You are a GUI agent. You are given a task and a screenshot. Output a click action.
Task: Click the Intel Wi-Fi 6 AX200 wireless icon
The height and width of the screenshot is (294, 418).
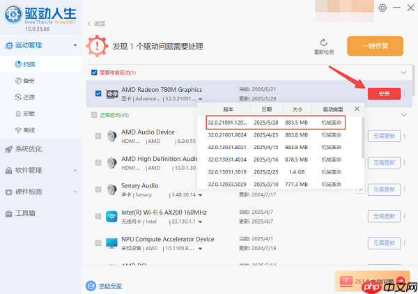111,217
